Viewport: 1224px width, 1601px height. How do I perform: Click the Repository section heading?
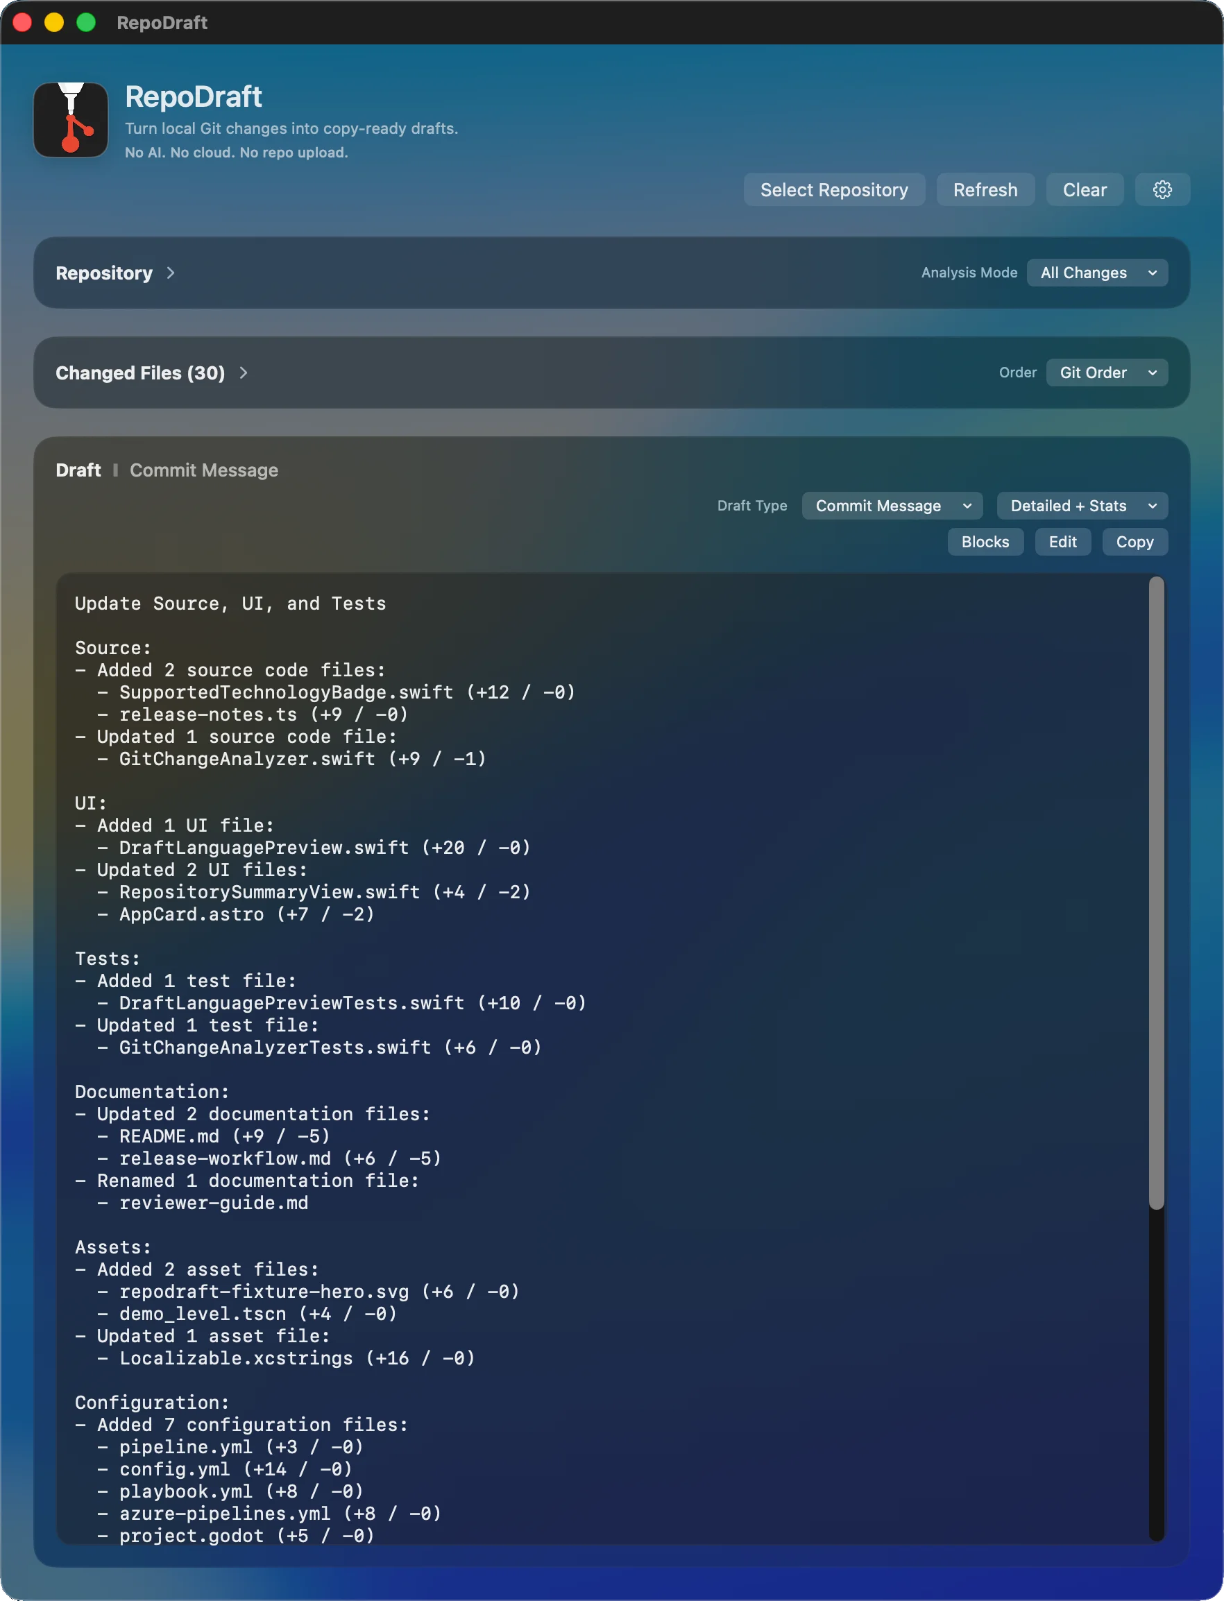[104, 273]
